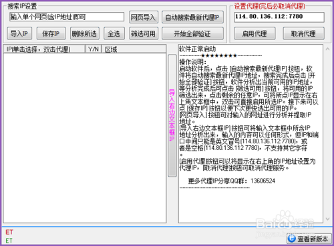
Task: Click the Y/N column header
Action: 94,49
